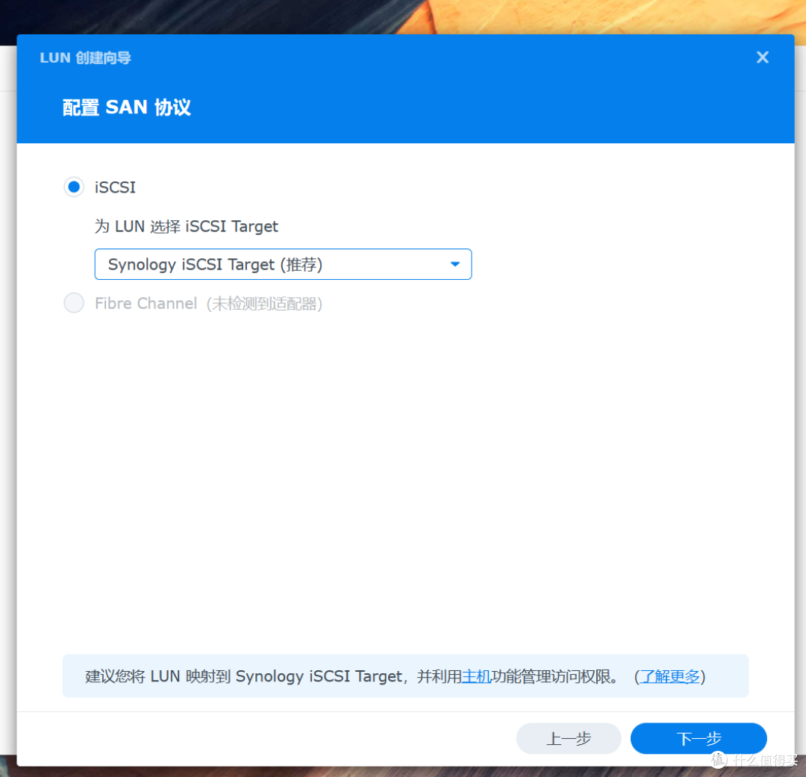The height and width of the screenshot is (777, 806).
Task: Click the dropdown arrow beside Synology iSCSI Target
Action: click(454, 263)
